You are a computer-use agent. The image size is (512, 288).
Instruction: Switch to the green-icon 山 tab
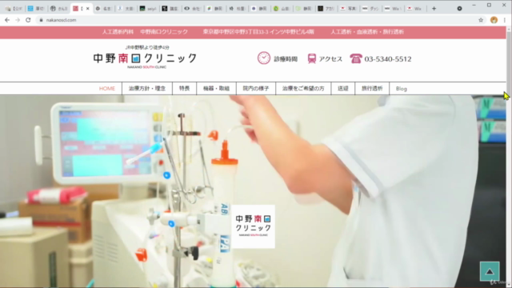click(x=282, y=9)
